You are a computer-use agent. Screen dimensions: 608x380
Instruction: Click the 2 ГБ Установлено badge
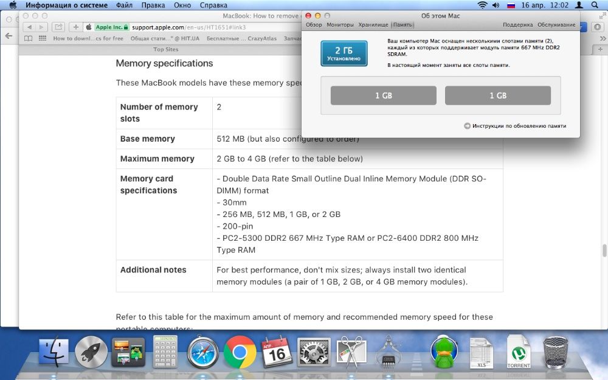click(344, 54)
